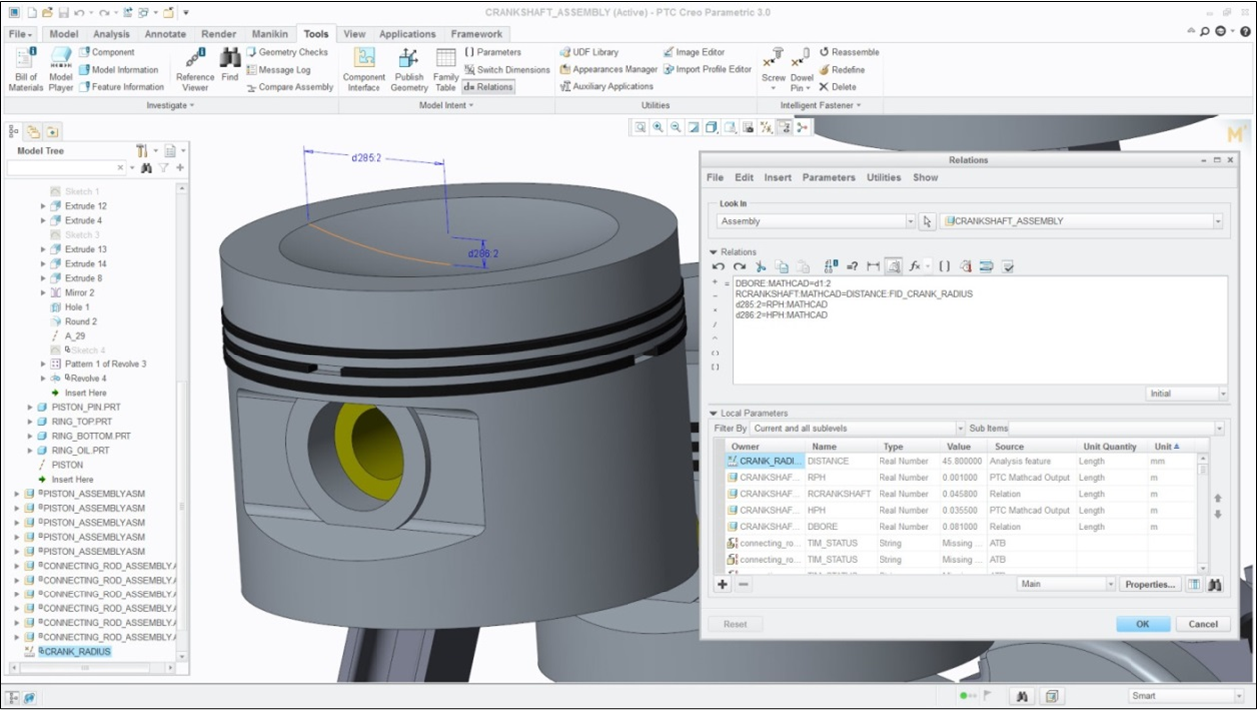Click the Properties... button
This screenshot has height=710, width=1257.
pyautogui.click(x=1150, y=584)
